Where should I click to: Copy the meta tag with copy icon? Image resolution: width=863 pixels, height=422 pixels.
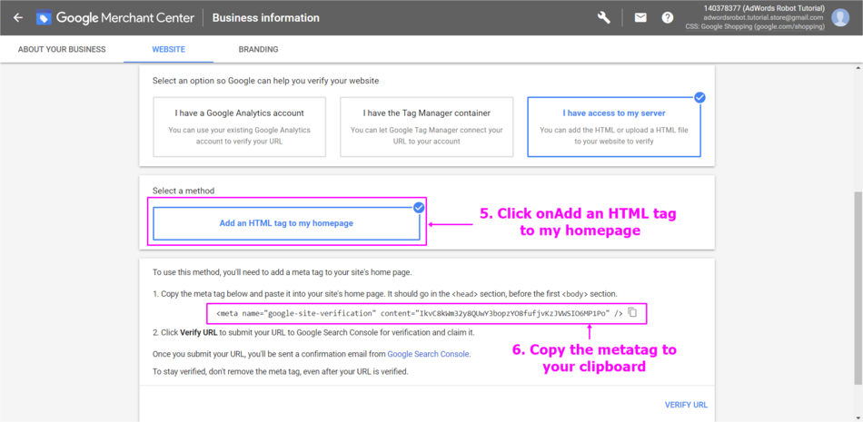coord(633,313)
